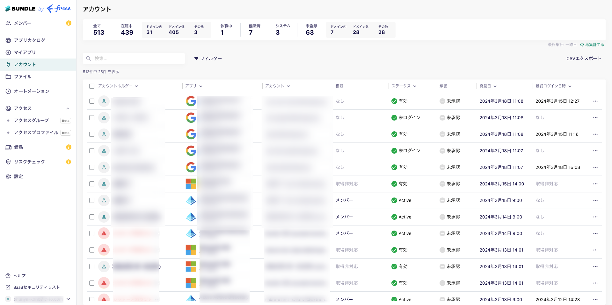Click the リスクチェック shield icon
612x305 pixels.
(8, 162)
